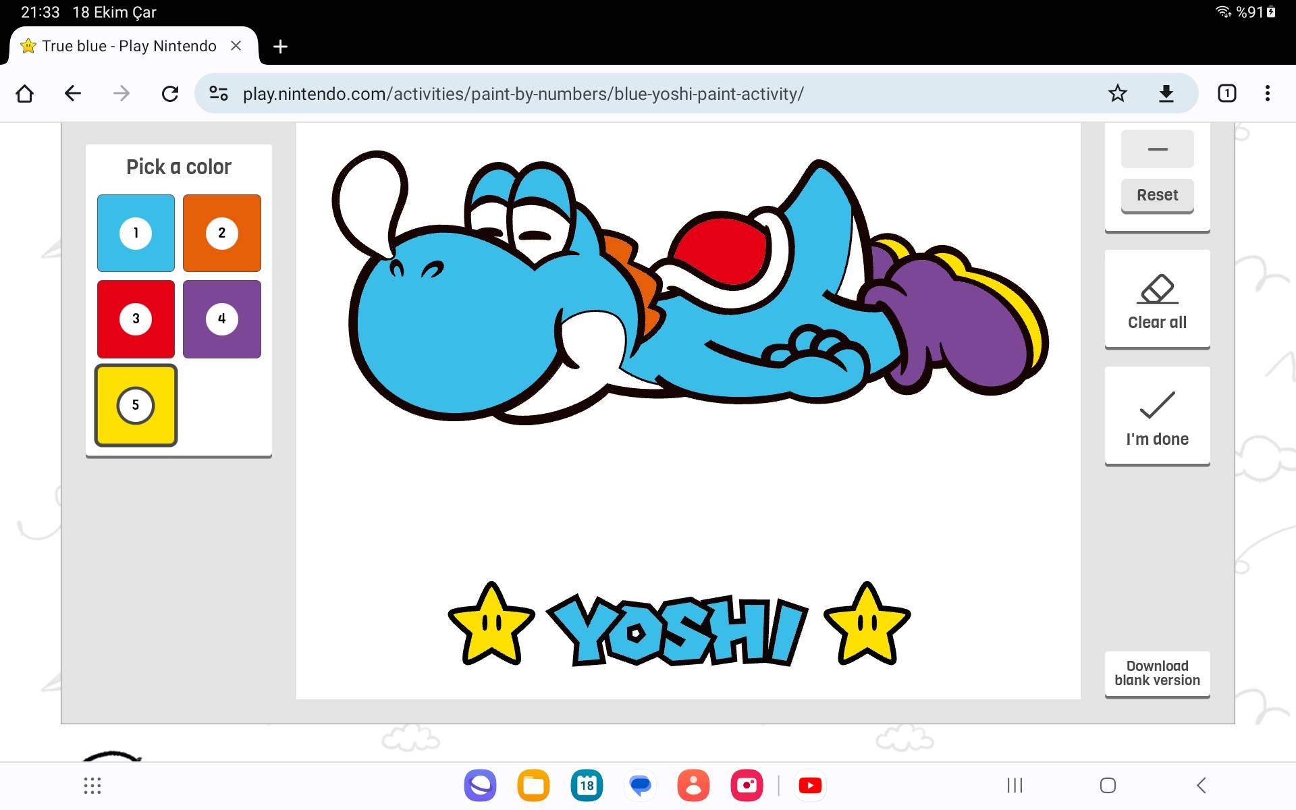This screenshot has height=810, width=1296.
Task: Click the Reset zoom button
Action: point(1157,196)
